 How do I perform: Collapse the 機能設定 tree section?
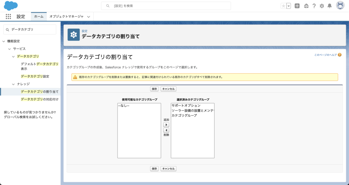pos(3,41)
